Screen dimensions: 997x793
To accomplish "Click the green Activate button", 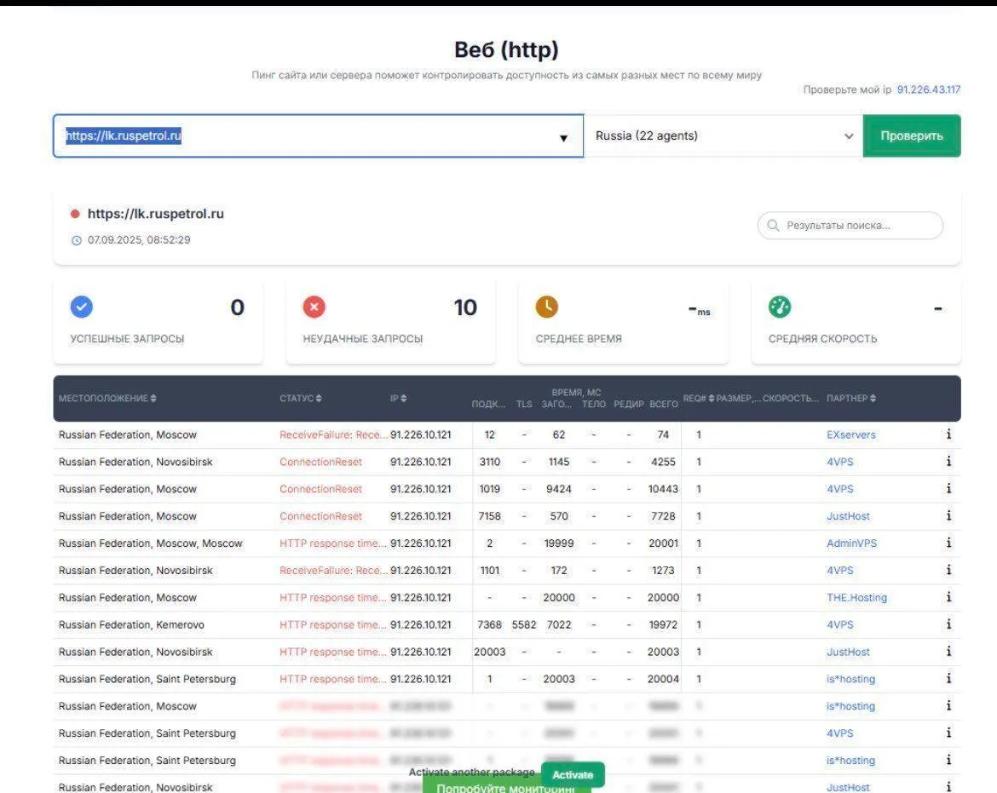I will pyautogui.click(x=573, y=774).
